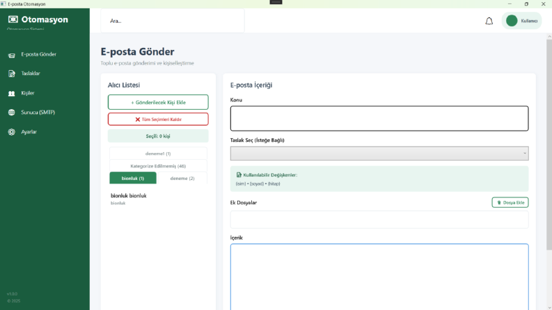This screenshot has height=310, width=552.
Task: Click the Kullanılabilir Değişkenler document icon
Action: tap(239, 174)
